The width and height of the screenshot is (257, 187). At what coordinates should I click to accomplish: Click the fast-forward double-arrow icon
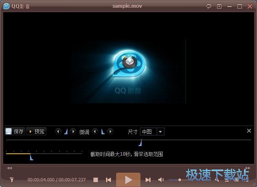point(248,168)
